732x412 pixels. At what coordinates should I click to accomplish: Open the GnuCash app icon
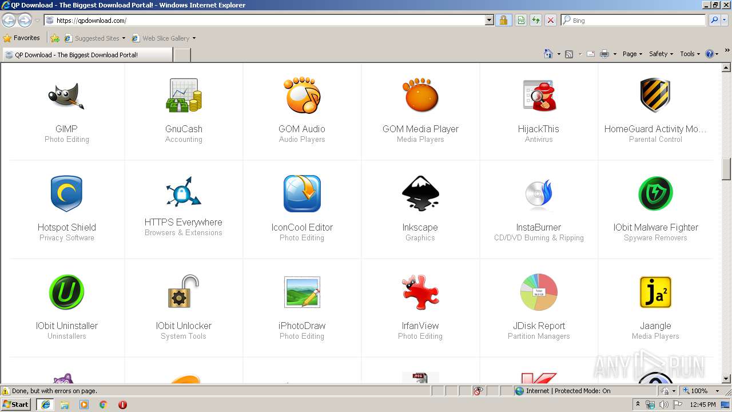184,96
